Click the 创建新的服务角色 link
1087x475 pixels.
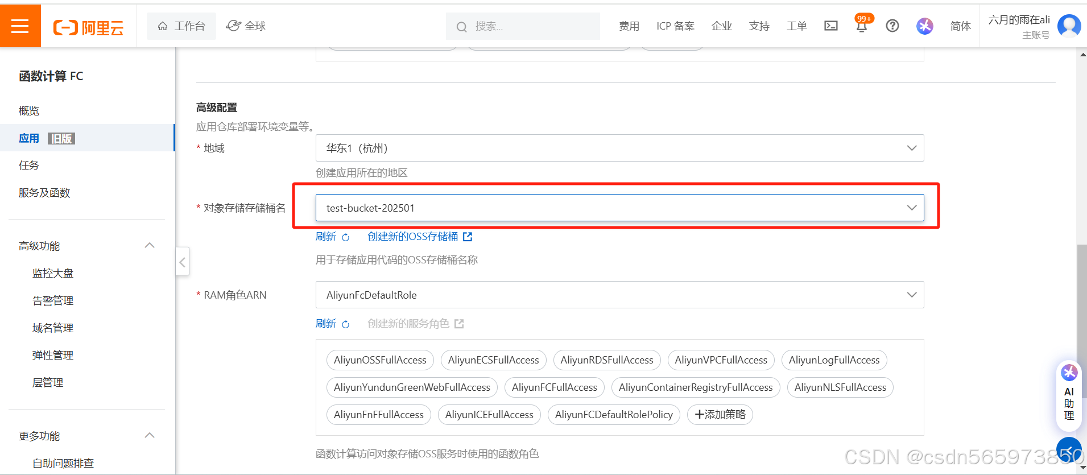(x=408, y=324)
